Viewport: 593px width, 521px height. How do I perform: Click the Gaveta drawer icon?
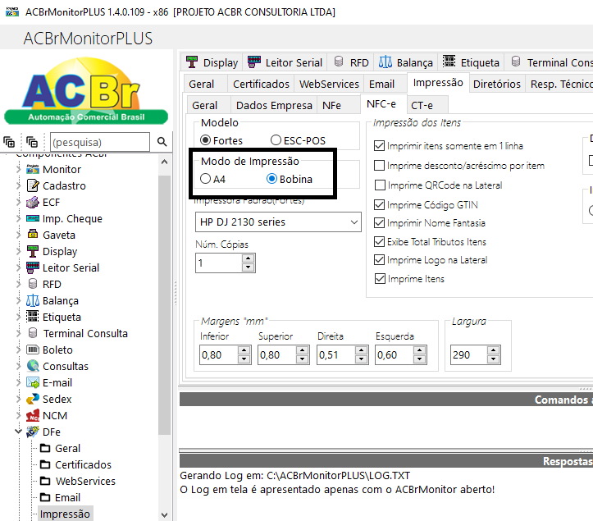33,234
